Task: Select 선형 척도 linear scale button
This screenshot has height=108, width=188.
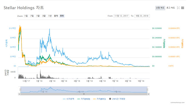Action: (x=160, y=8)
